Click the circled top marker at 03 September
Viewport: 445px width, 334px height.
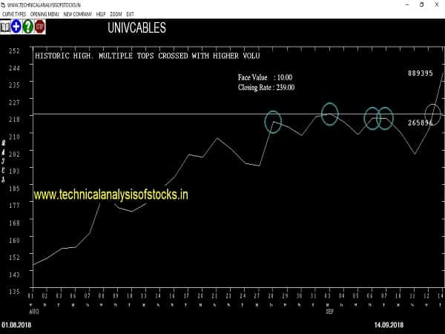(330, 114)
